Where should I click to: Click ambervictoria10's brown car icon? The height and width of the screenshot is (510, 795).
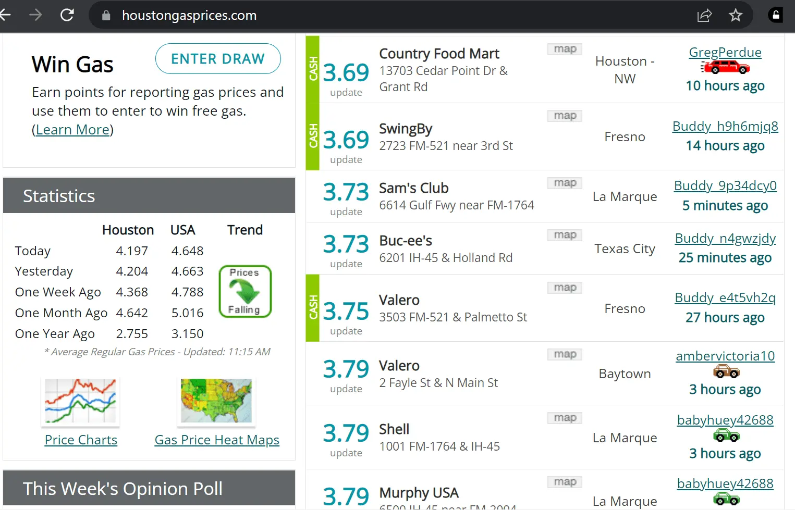(726, 371)
